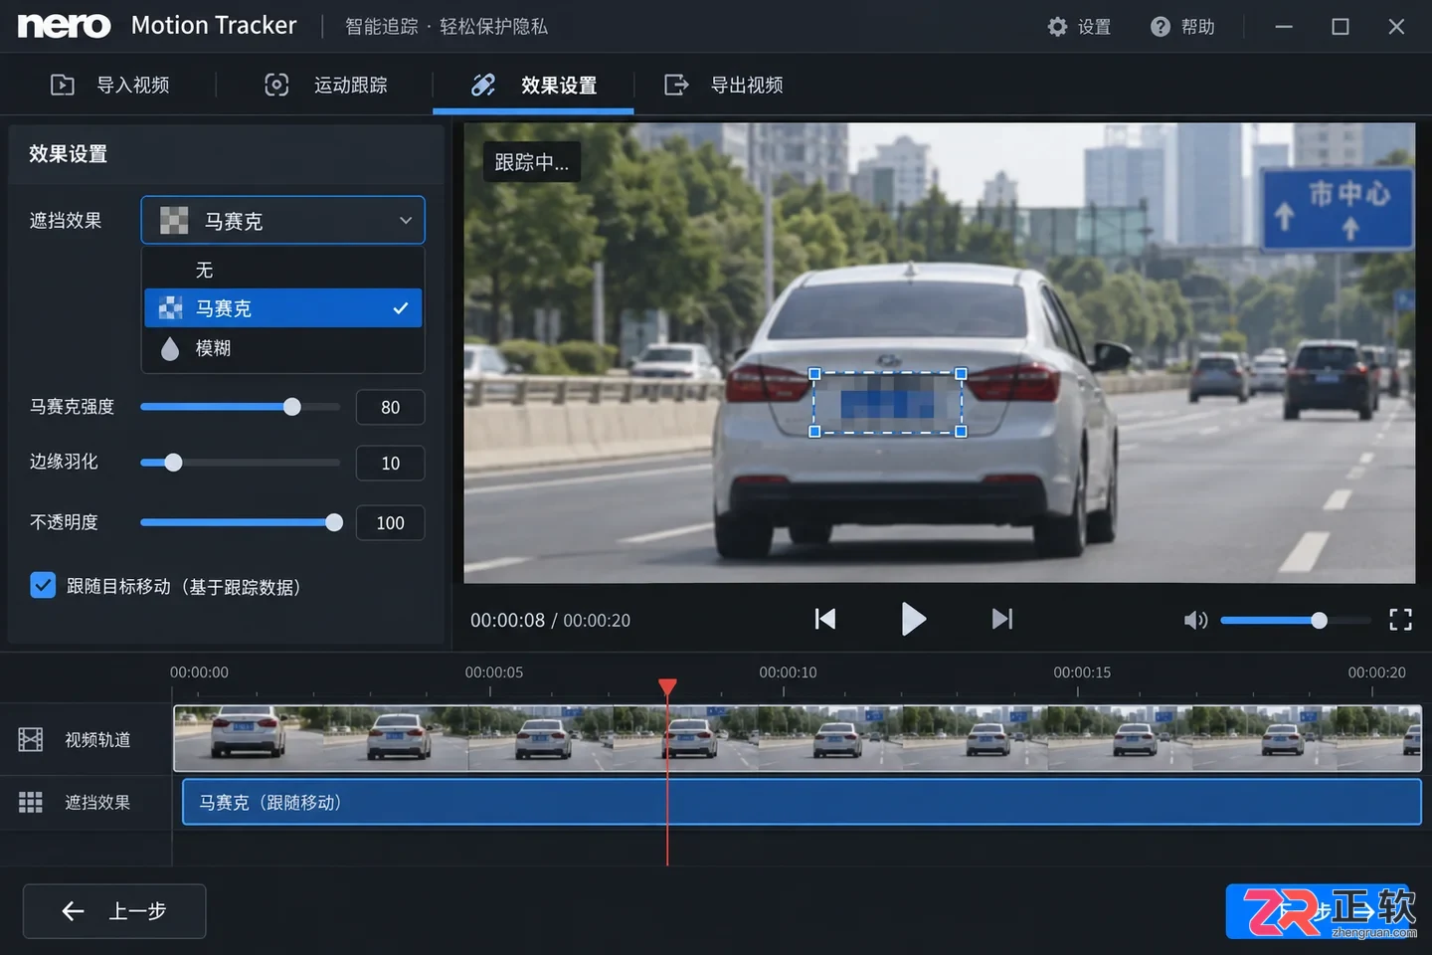1432x955 pixels.
Task: Click the 模糊 water drop icon
Action: tap(170, 348)
